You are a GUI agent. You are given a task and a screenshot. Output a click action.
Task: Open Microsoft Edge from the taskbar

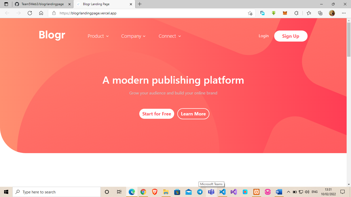click(132, 192)
